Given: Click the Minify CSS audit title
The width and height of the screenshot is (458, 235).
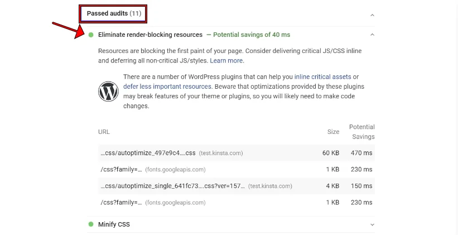Looking at the screenshot, I should tap(114, 224).
